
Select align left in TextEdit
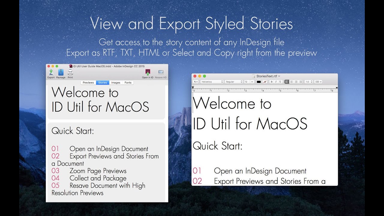[287, 82]
